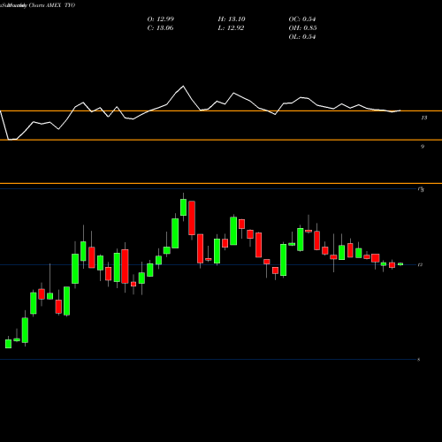Click the close price value C: 13.06
The width and height of the screenshot is (442, 442).
[x=160, y=28]
